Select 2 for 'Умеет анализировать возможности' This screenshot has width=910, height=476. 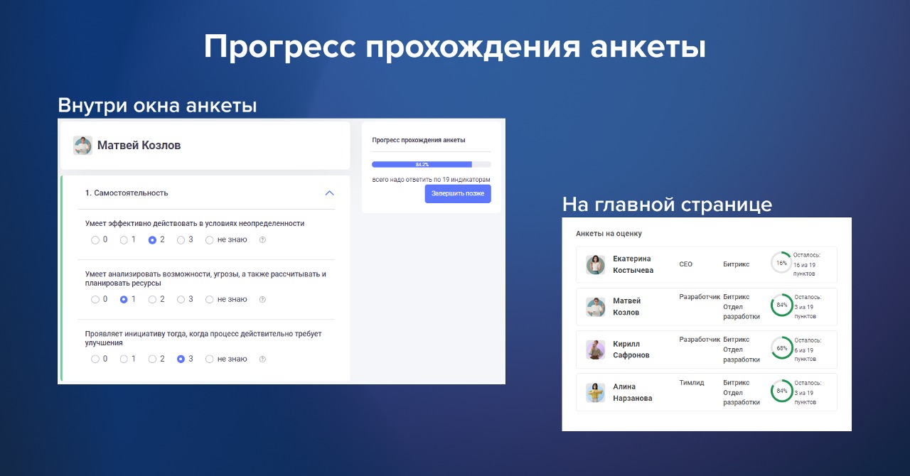(152, 300)
